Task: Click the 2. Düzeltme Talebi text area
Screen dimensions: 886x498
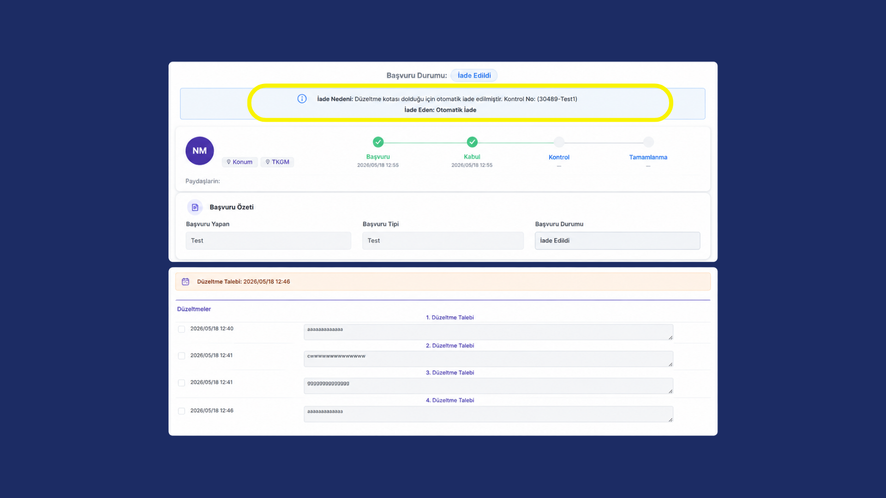Action: tap(488, 359)
